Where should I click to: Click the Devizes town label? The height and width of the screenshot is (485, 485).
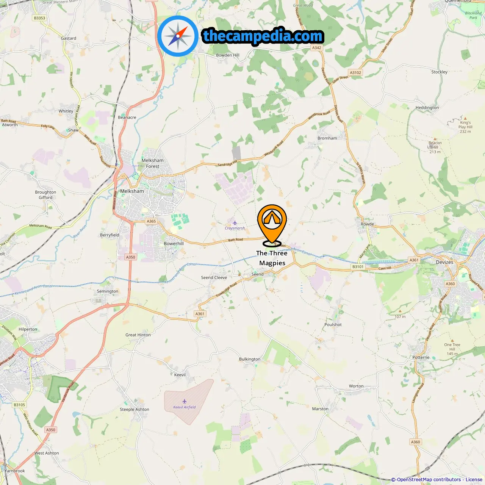click(x=444, y=262)
